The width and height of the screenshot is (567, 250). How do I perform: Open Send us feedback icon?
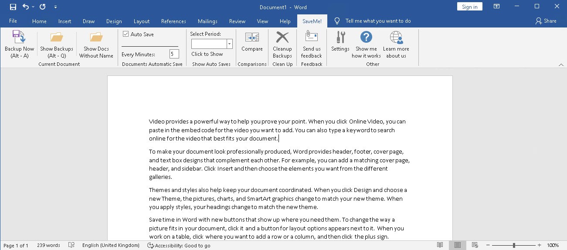tap(312, 37)
